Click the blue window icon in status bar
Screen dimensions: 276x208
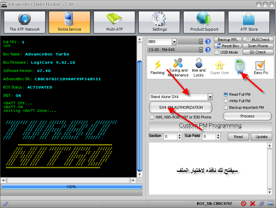coord(270,204)
